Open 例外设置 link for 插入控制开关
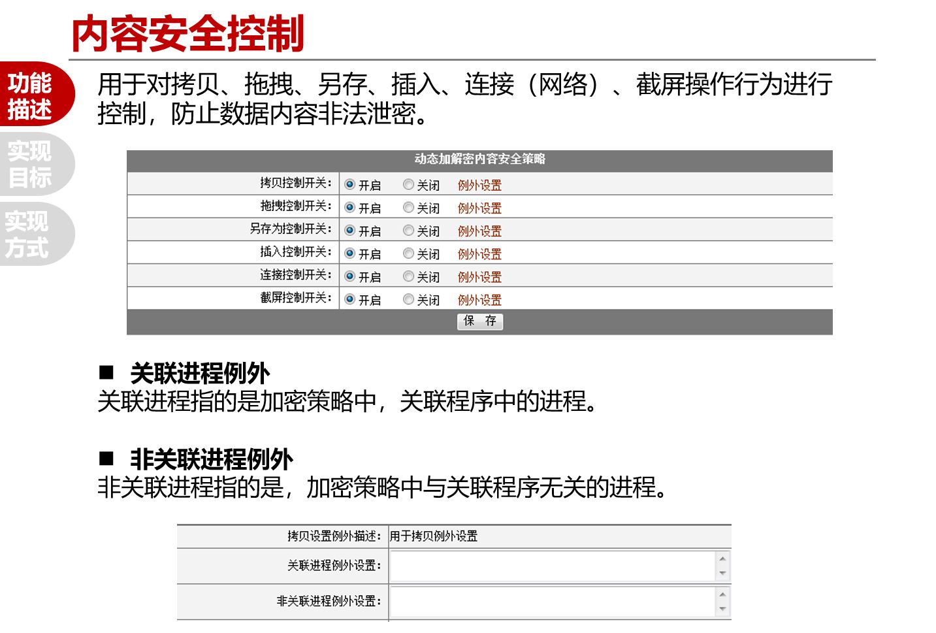 [x=479, y=254]
